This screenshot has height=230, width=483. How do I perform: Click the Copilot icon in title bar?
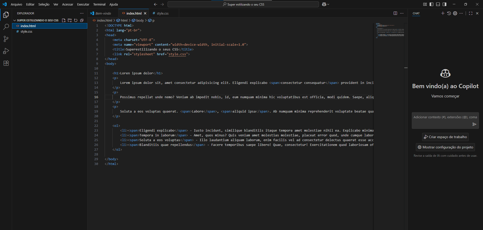point(324,4)
